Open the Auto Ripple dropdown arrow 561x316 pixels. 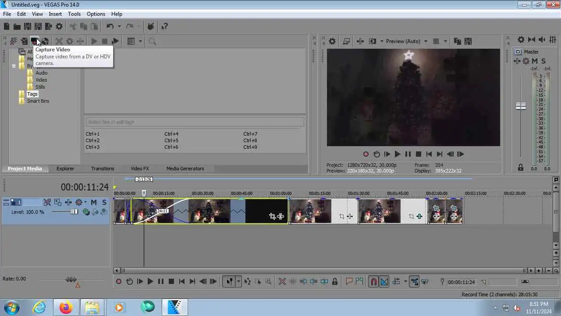405,282
